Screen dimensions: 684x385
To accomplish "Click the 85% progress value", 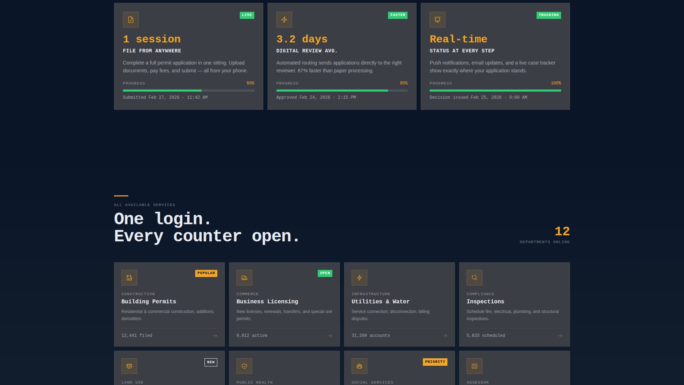I will [404, 83].
